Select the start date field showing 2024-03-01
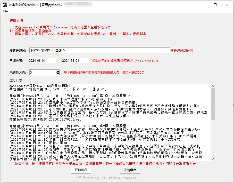The height and width of the screenshot is (183, 234). point(42,60)
